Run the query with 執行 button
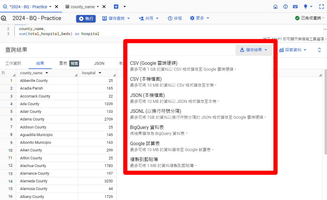327x200 pixels. 86,19
